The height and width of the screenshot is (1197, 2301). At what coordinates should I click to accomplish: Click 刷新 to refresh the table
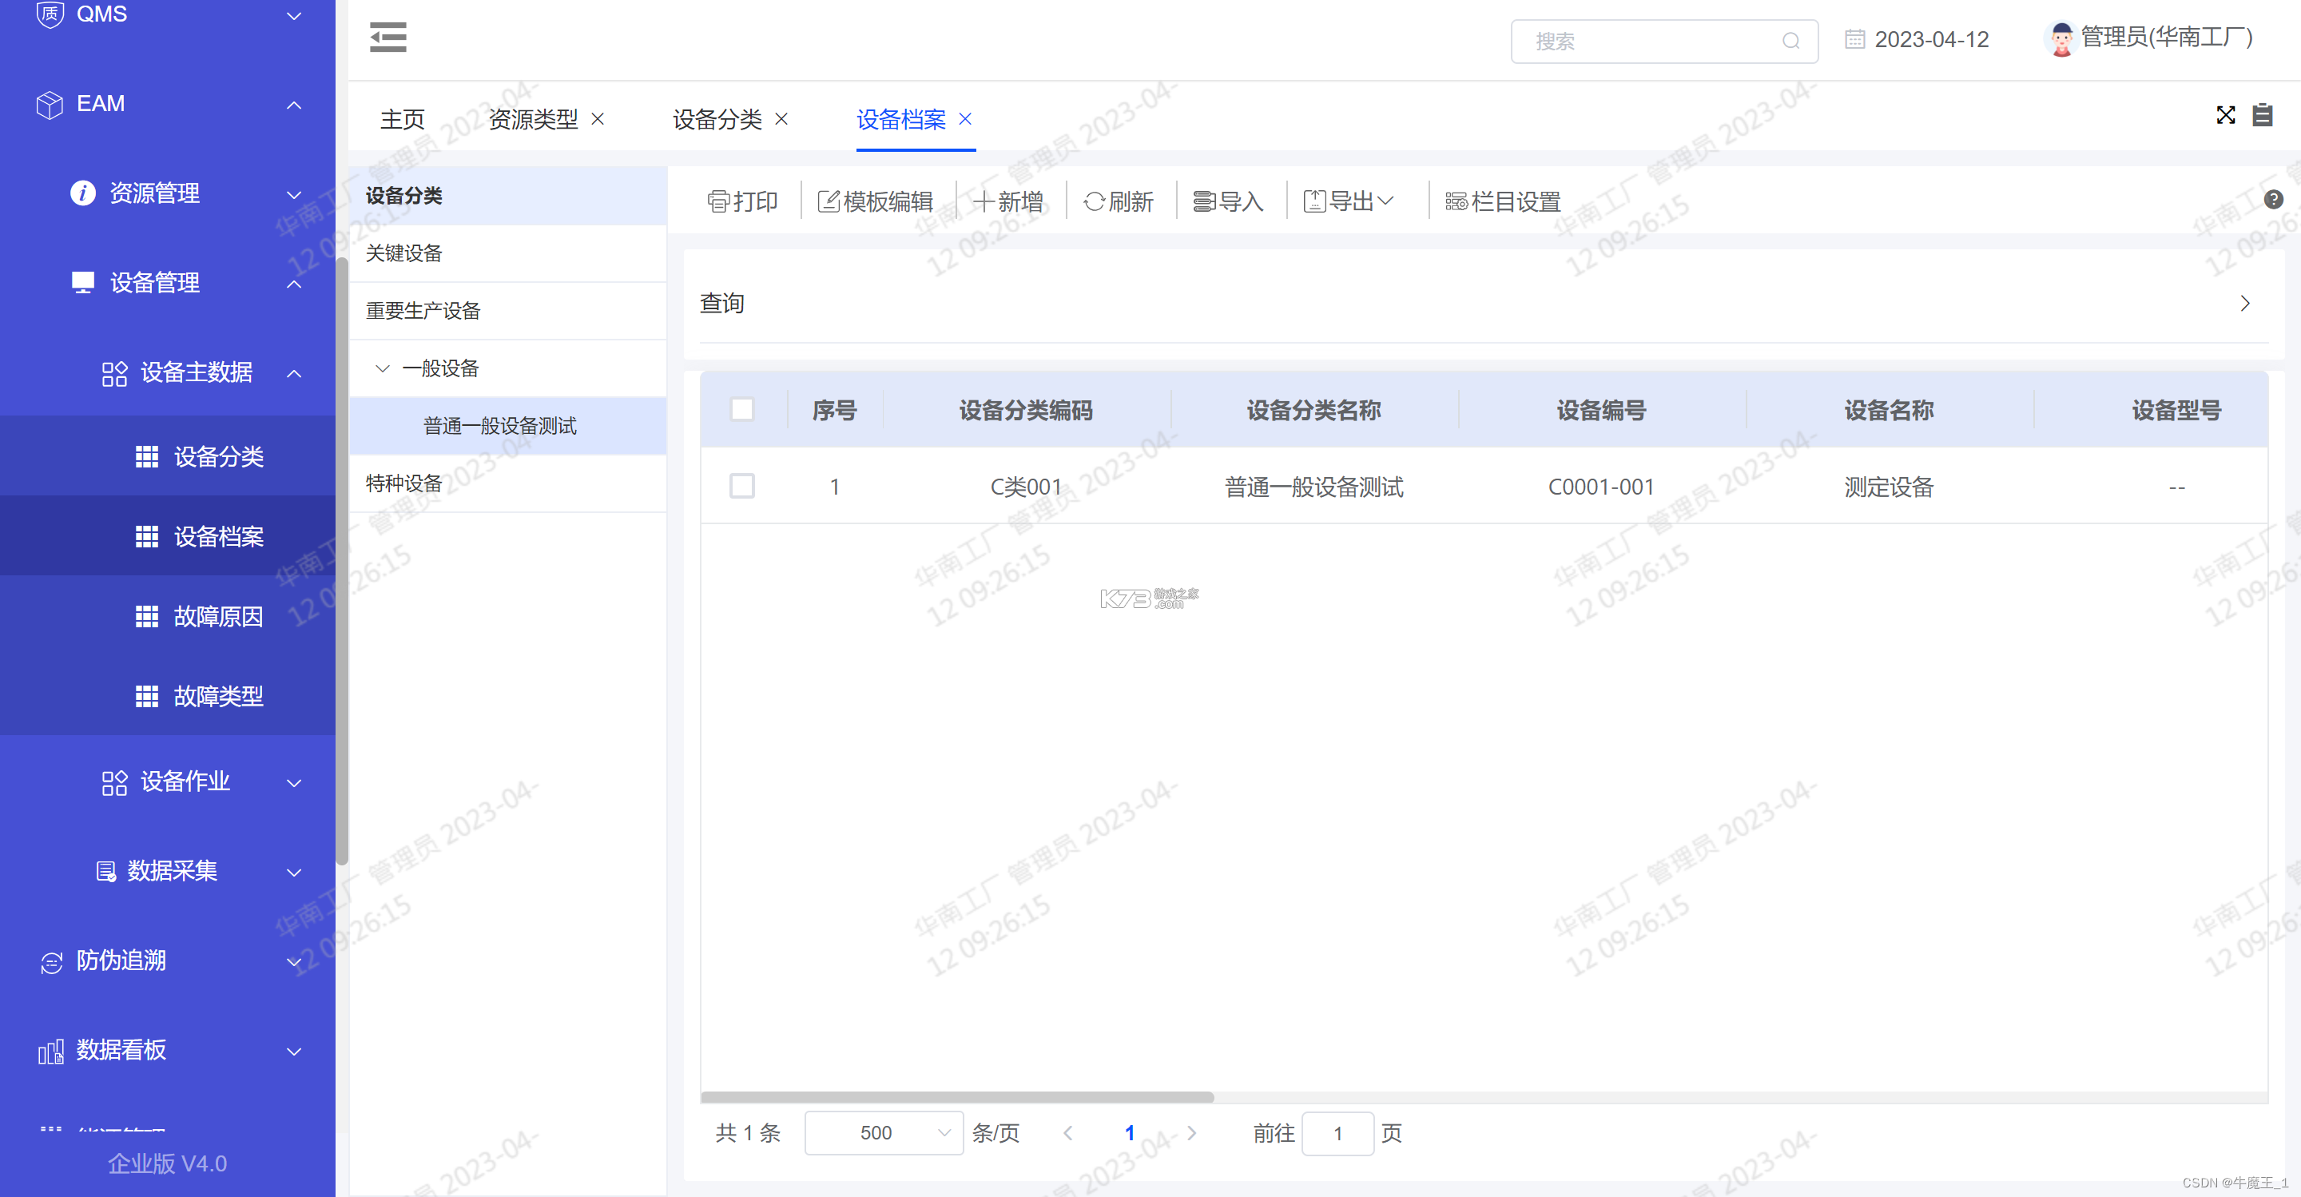point(1119,202)
